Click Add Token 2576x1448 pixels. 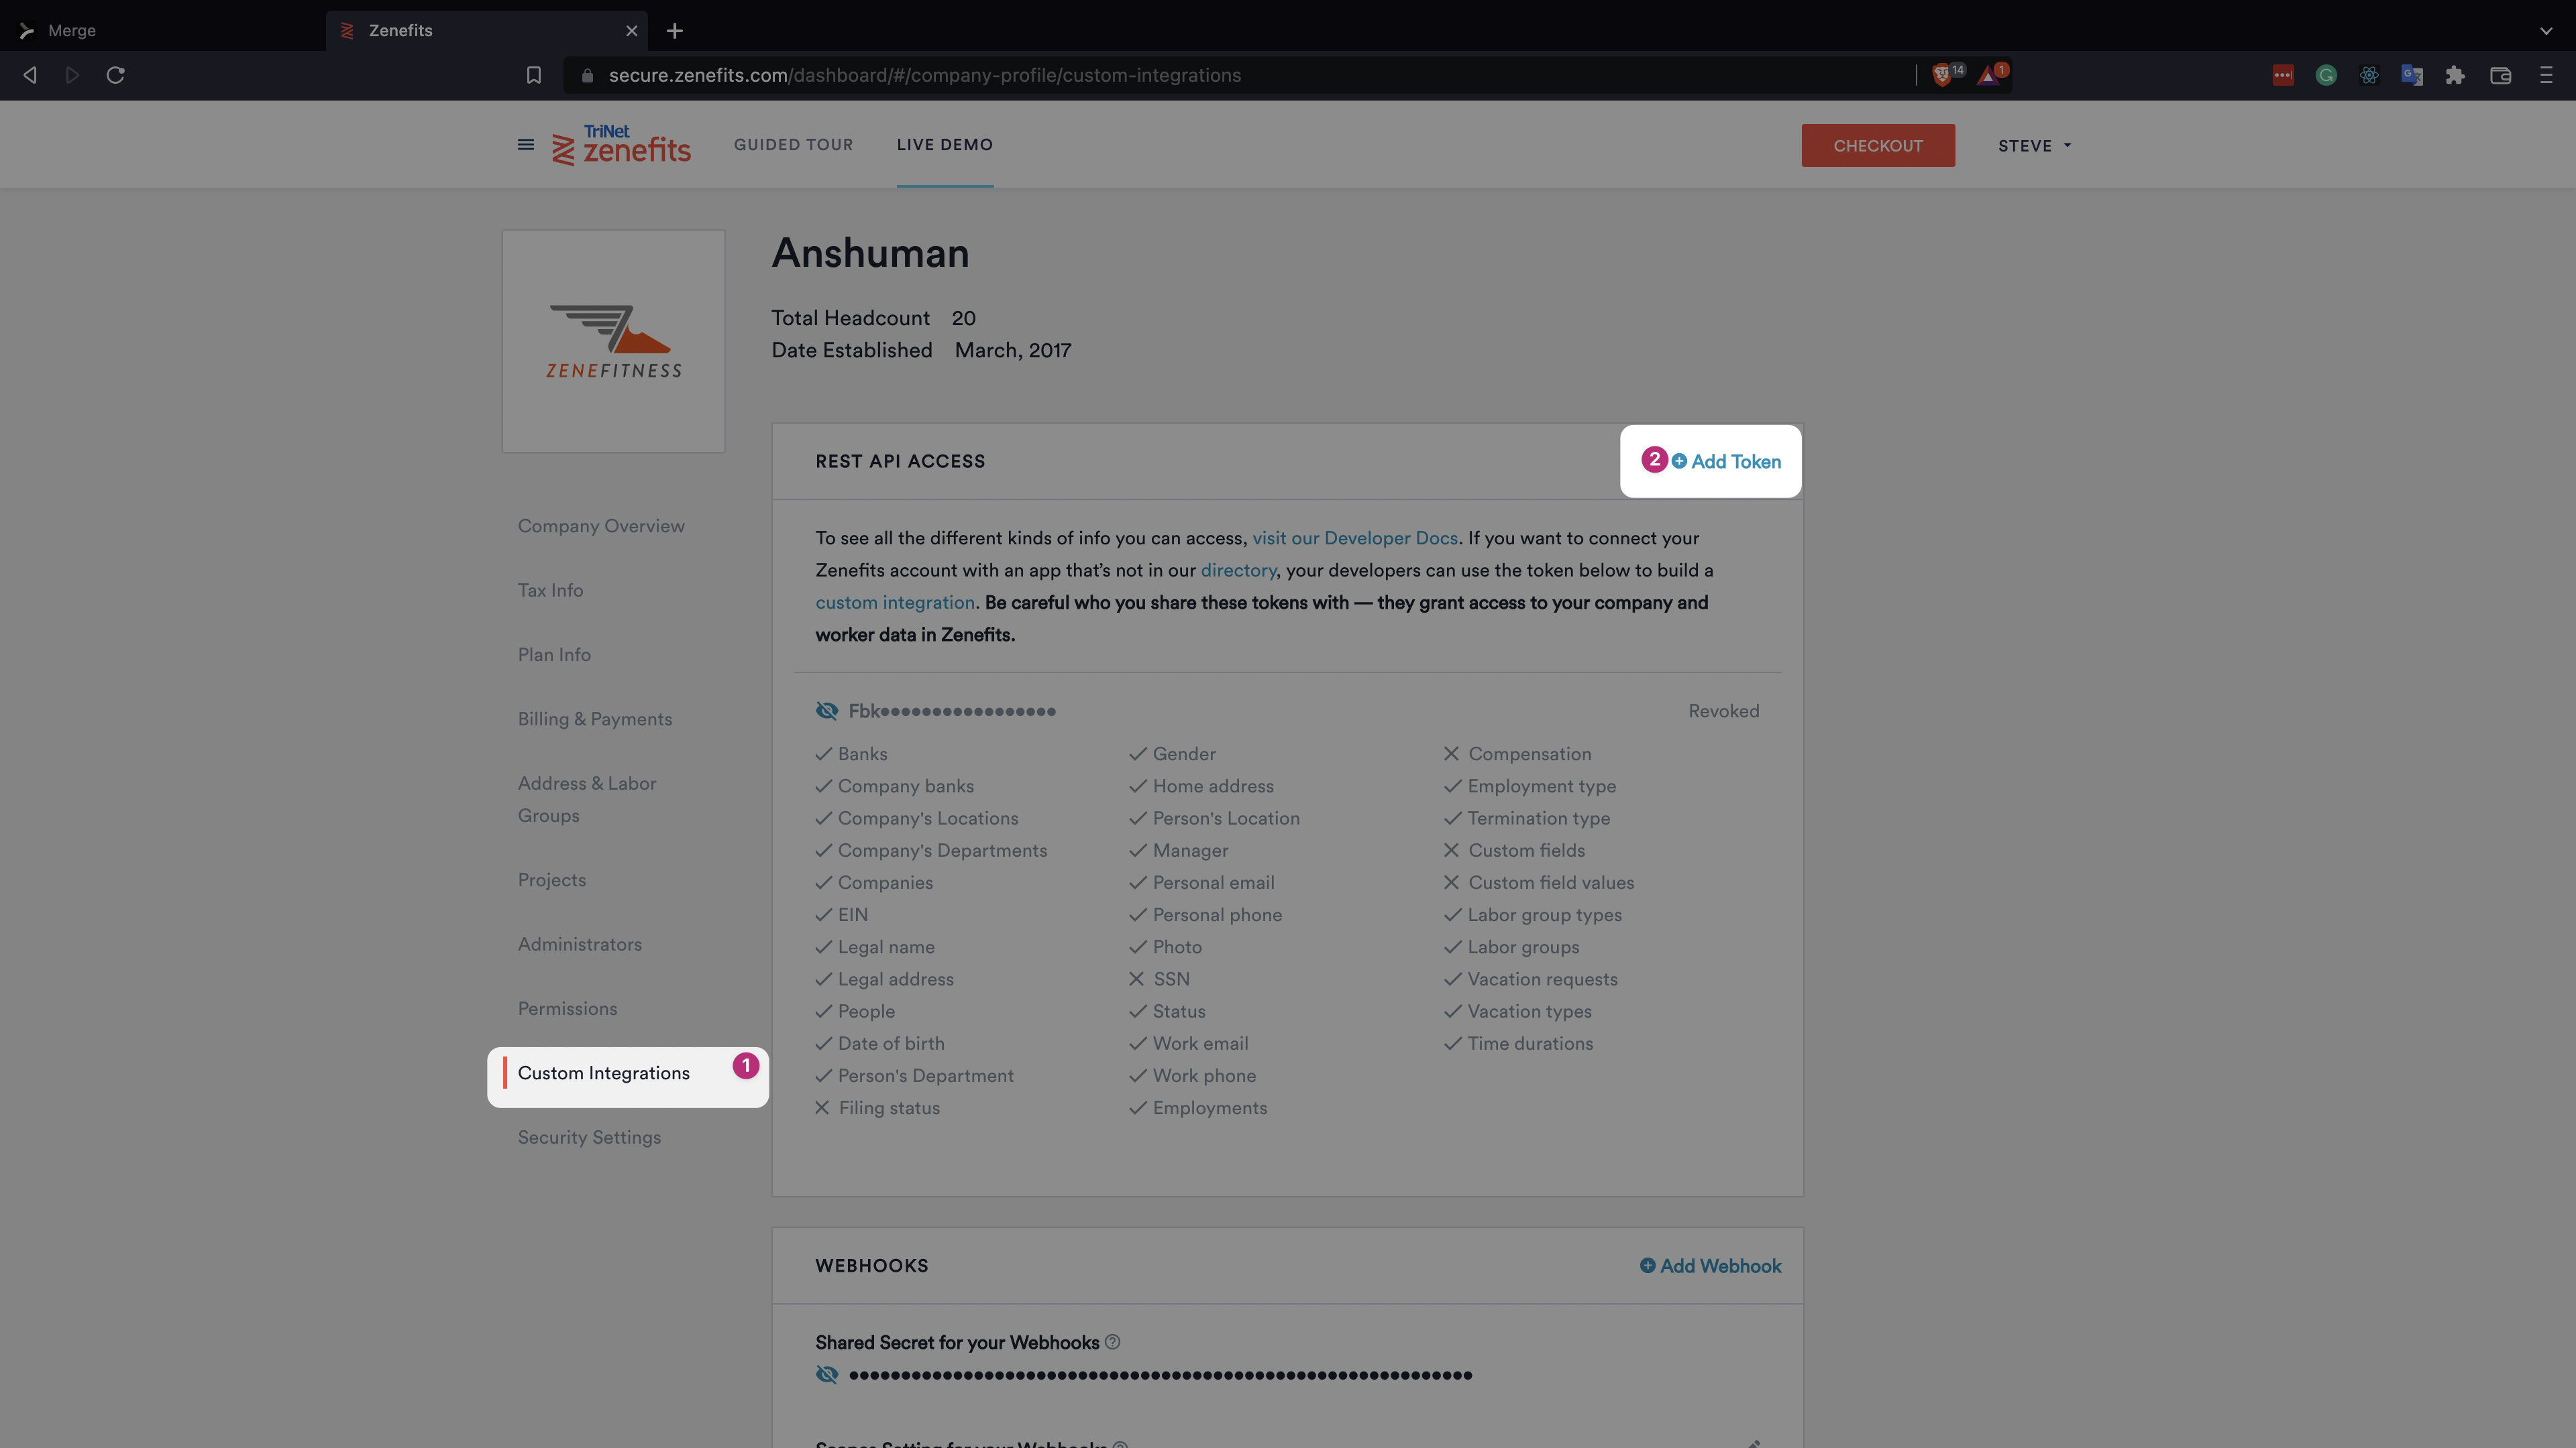[x=1726, y=462]
